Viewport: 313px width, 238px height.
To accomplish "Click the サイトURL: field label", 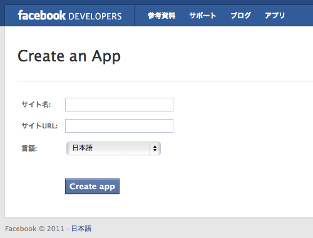I will tap(39, 126).
